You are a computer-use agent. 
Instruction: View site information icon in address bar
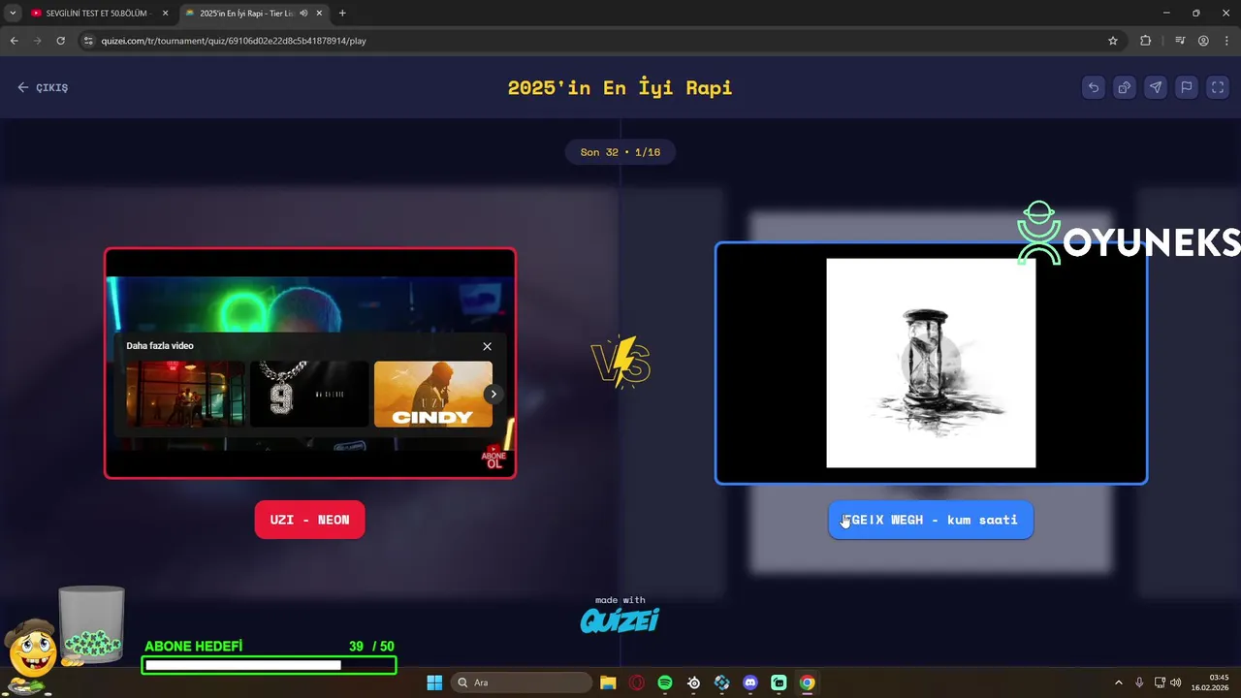pyautogui.click(x=88, y=41)
